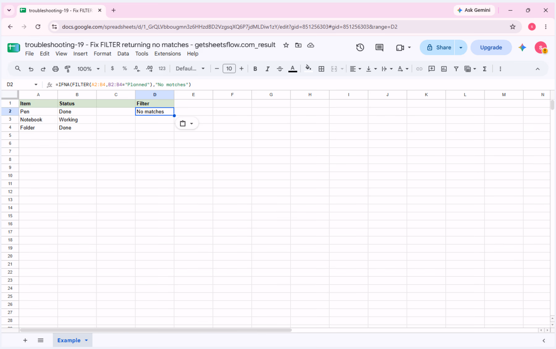The image size is (556, 349).
Task: Format as currency with dollar icon
Action: [x=112, y=68]
